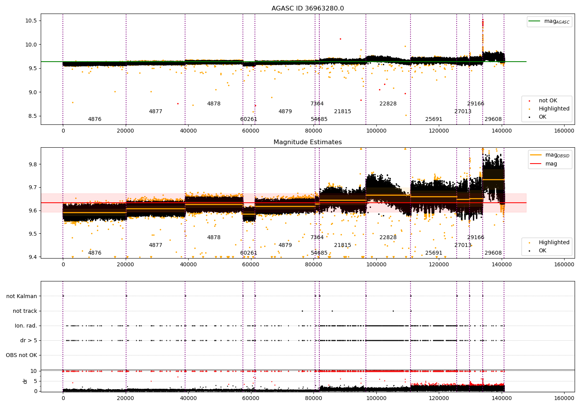This screenshot has height=407, width=582.
Task: Click obsid label 60261 in Magnitude Estimates plot
Action: [249, 253]
